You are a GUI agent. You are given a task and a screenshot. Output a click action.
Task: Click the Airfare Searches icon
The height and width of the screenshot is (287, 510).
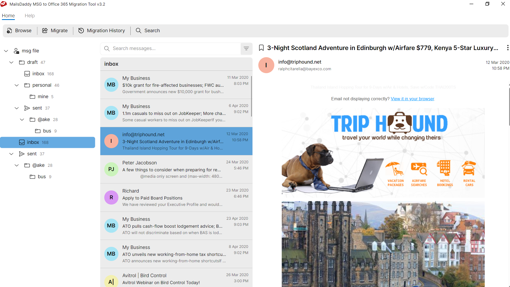tap(419, 174)
